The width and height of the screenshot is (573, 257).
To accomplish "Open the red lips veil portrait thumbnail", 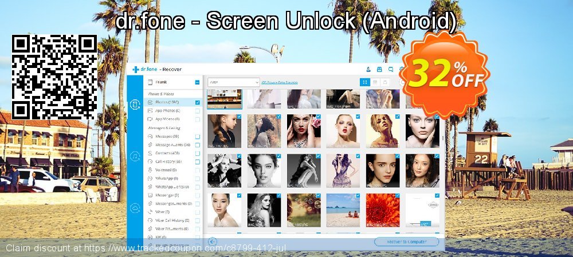I will [304, 131].
